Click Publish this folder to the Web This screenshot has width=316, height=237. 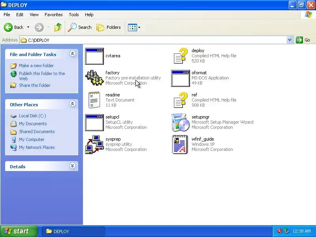42,76
